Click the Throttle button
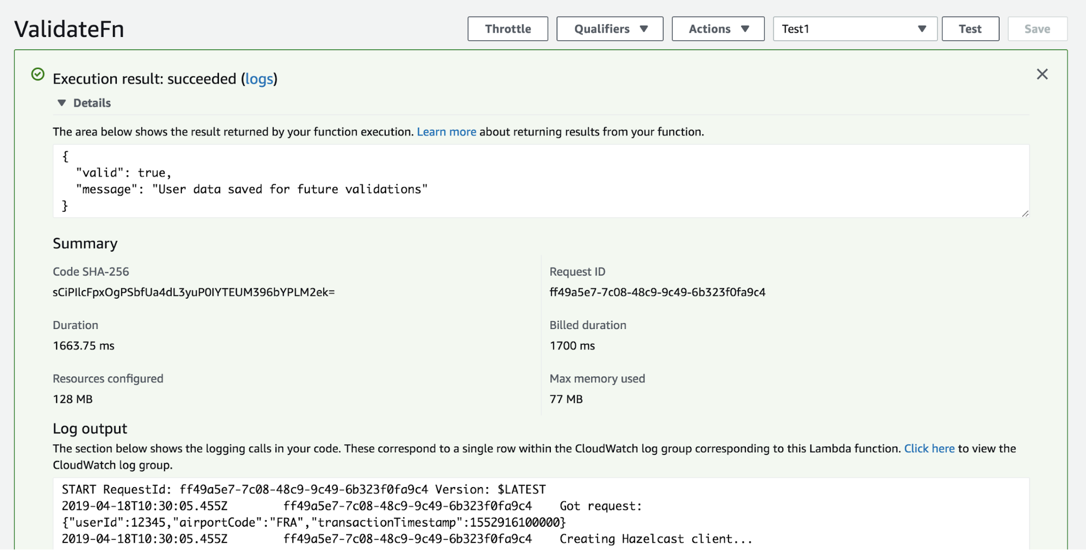The width and height of the screenshot is (1086, 550). coord(507,29)
